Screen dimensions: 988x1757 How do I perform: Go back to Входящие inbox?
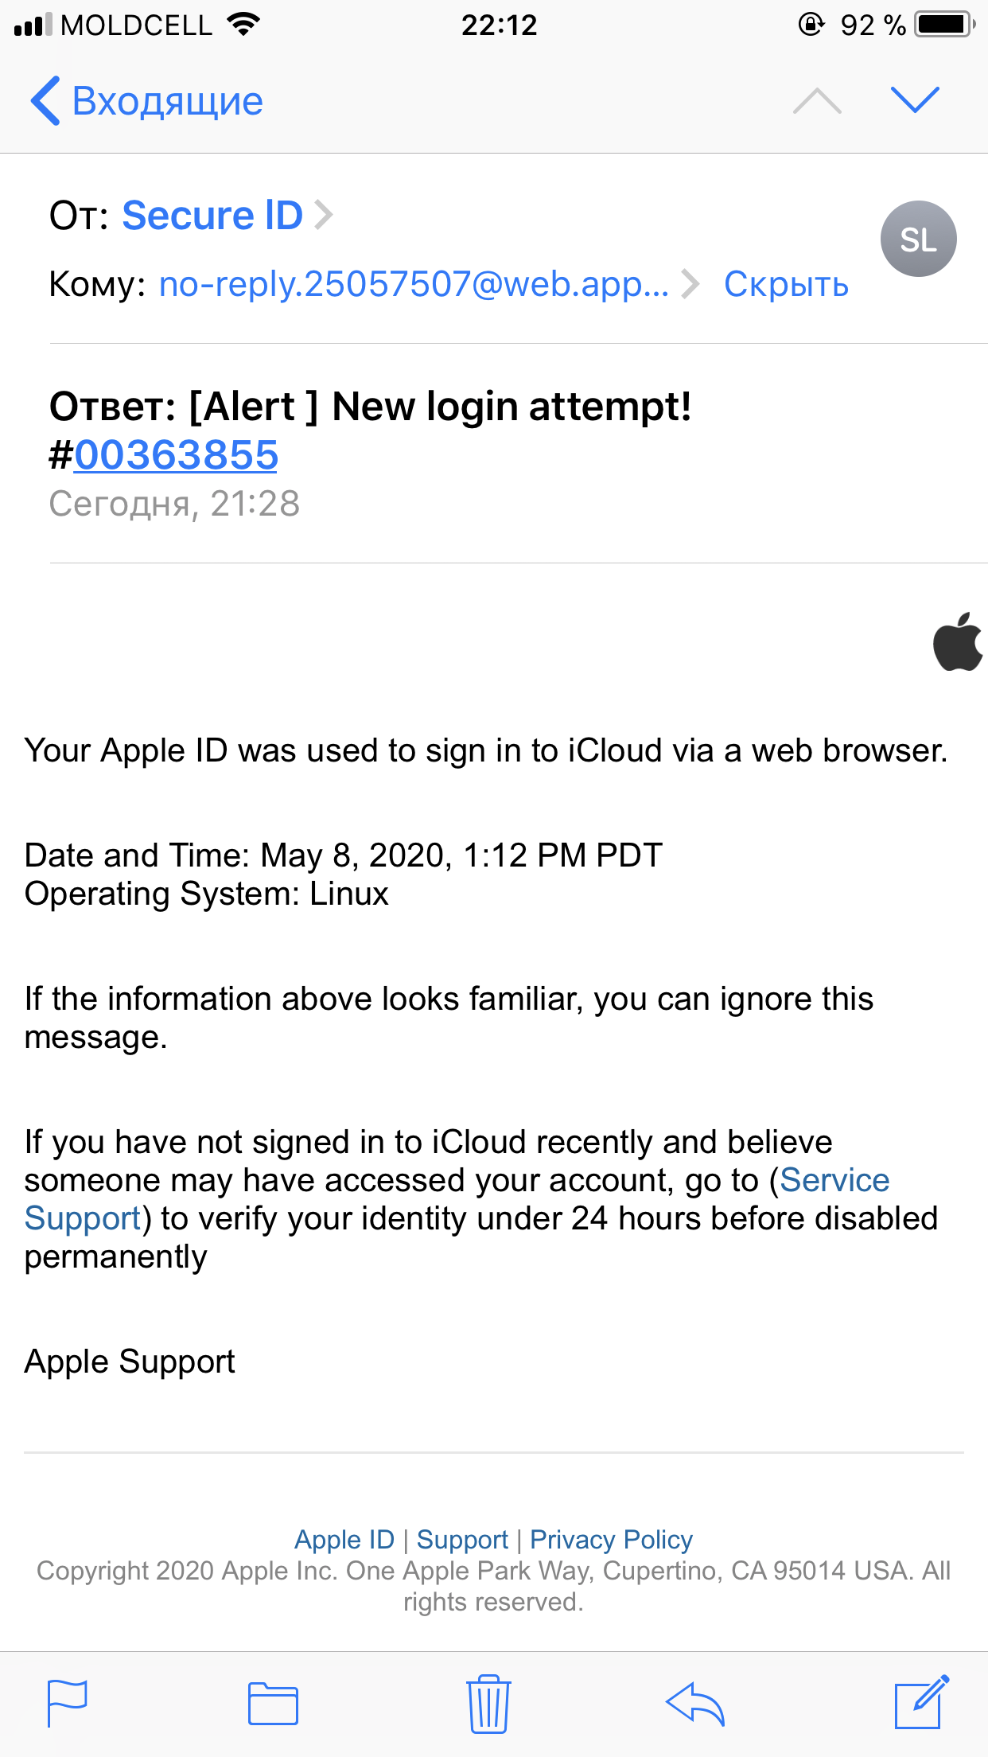tap(147, 101)
